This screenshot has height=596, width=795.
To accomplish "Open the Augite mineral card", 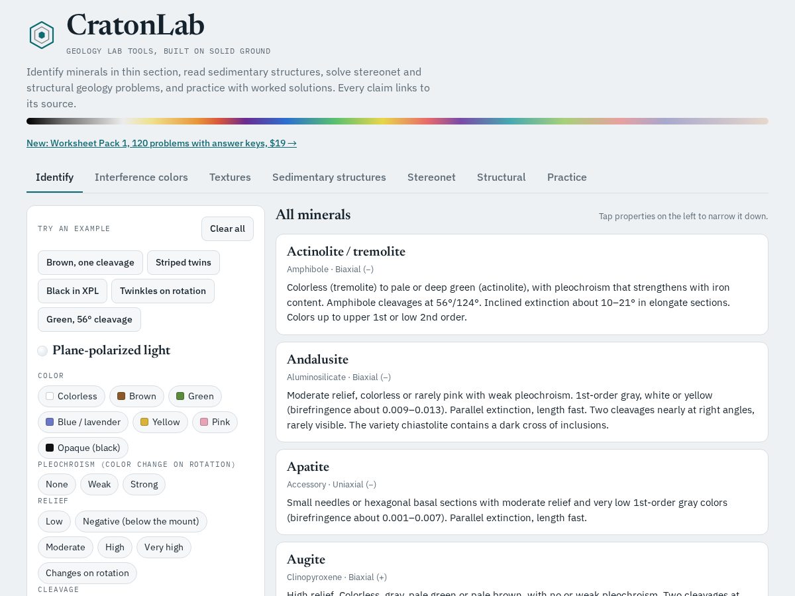I will click(522, 569).
